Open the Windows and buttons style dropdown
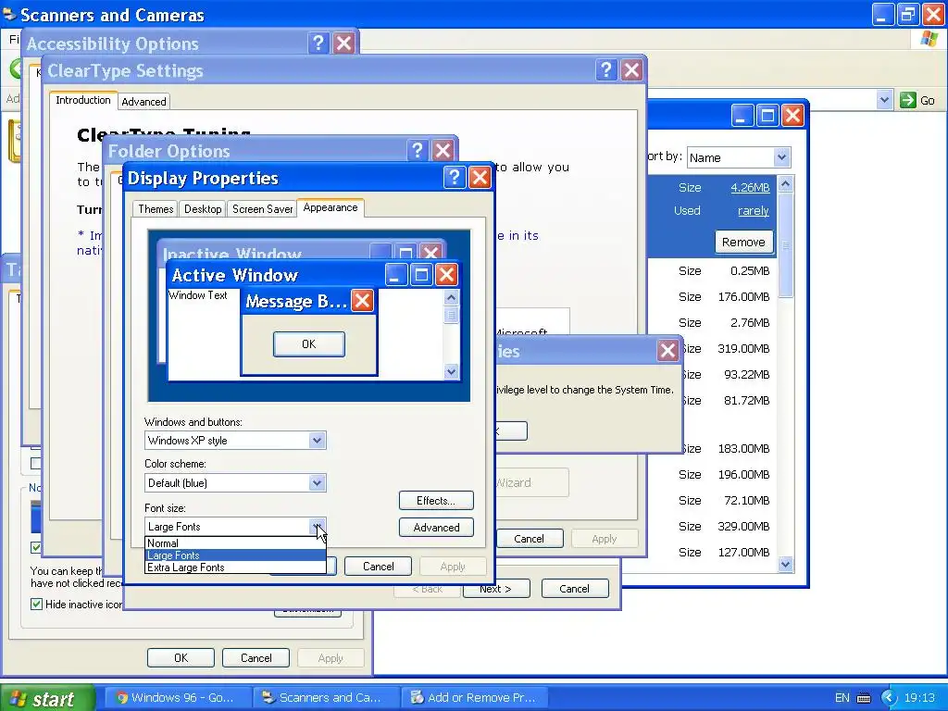Image resolution: width=948 pixels, height=711 pixels. click(x=317, y=440)
